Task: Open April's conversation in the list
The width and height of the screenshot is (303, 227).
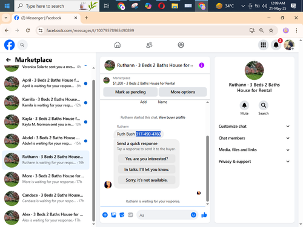Action: click(x=46, y=83)
